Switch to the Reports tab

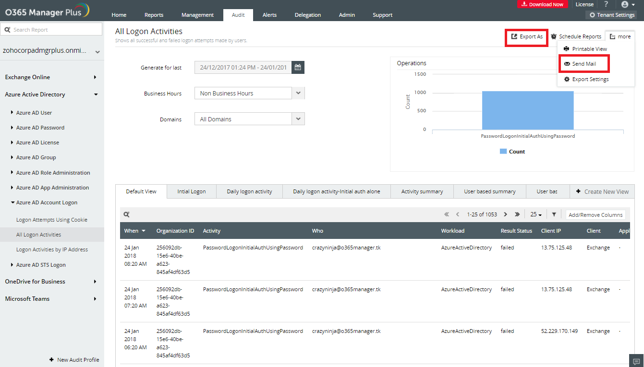tap(154, 15)
